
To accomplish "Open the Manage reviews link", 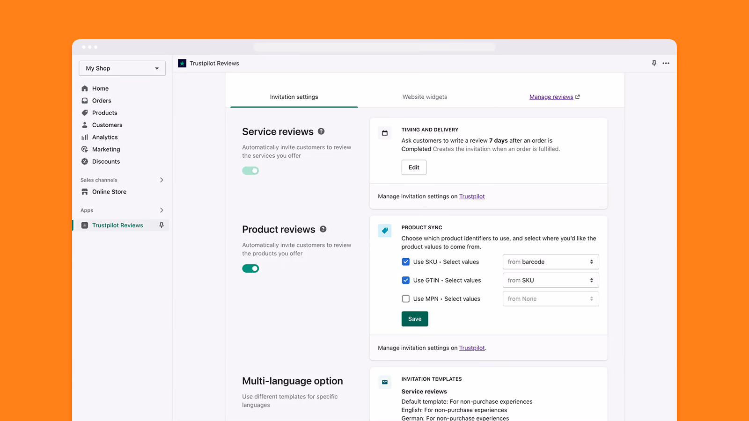I will click(x=551, y=97).
